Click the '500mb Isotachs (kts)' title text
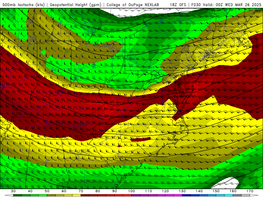This screenshot has width=263, height=197. (24, 5)
